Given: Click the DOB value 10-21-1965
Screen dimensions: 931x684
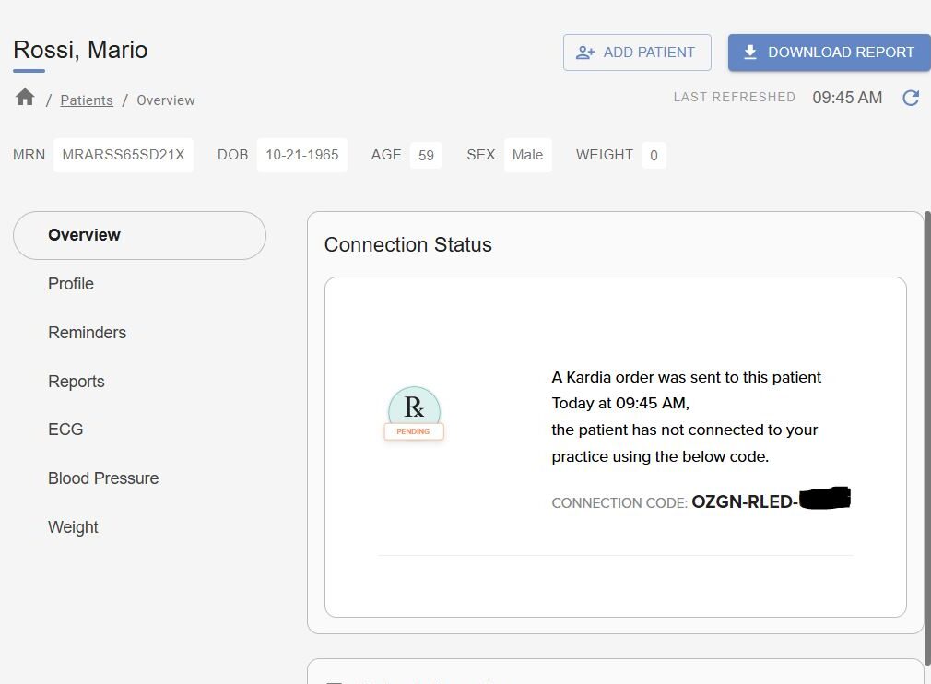Looking at the screenshot, I should coord(301,155).
